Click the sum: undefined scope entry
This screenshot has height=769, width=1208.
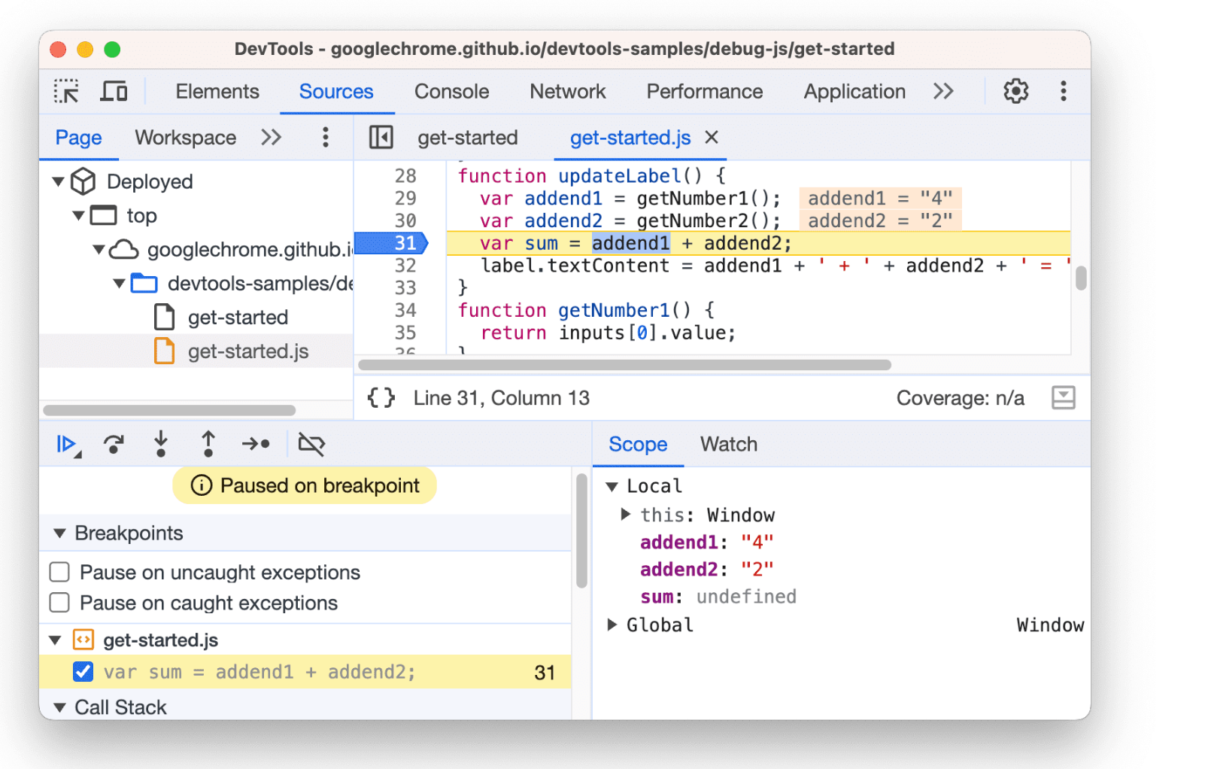pos(718,597)
